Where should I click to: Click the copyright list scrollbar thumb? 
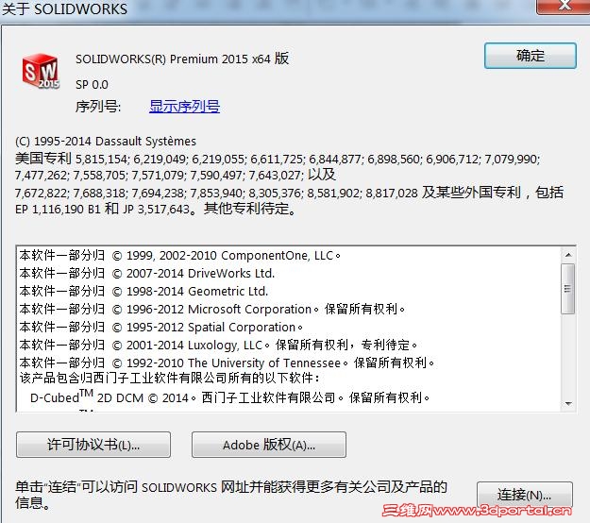click(568, 288)
